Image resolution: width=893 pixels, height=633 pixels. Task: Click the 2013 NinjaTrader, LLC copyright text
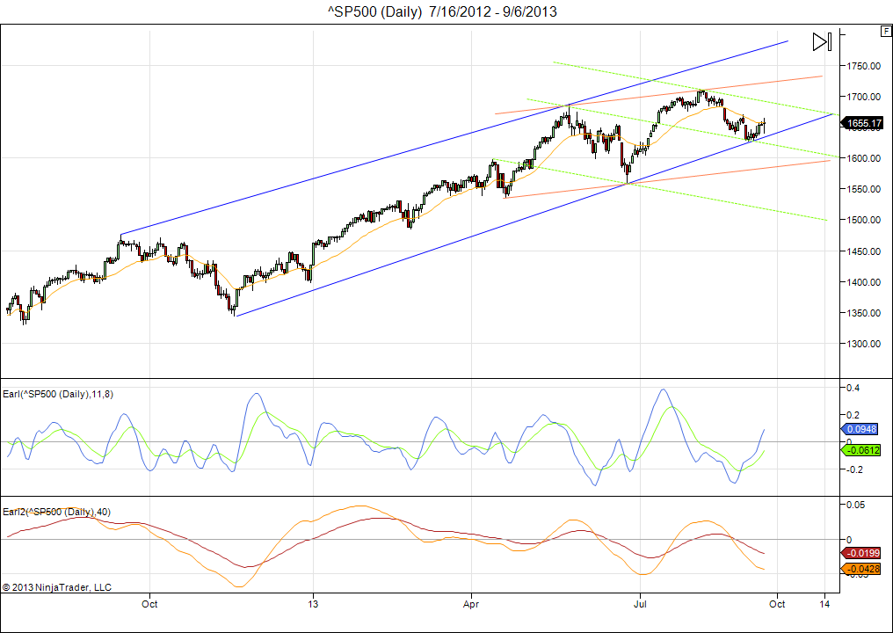click(57, 586)
